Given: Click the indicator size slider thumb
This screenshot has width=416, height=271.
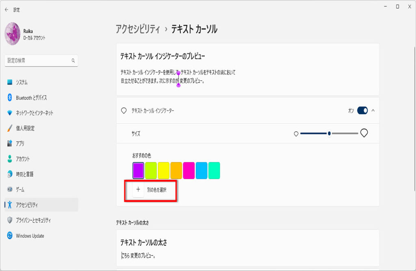Looking at the screenshot, I should point(329,133).
